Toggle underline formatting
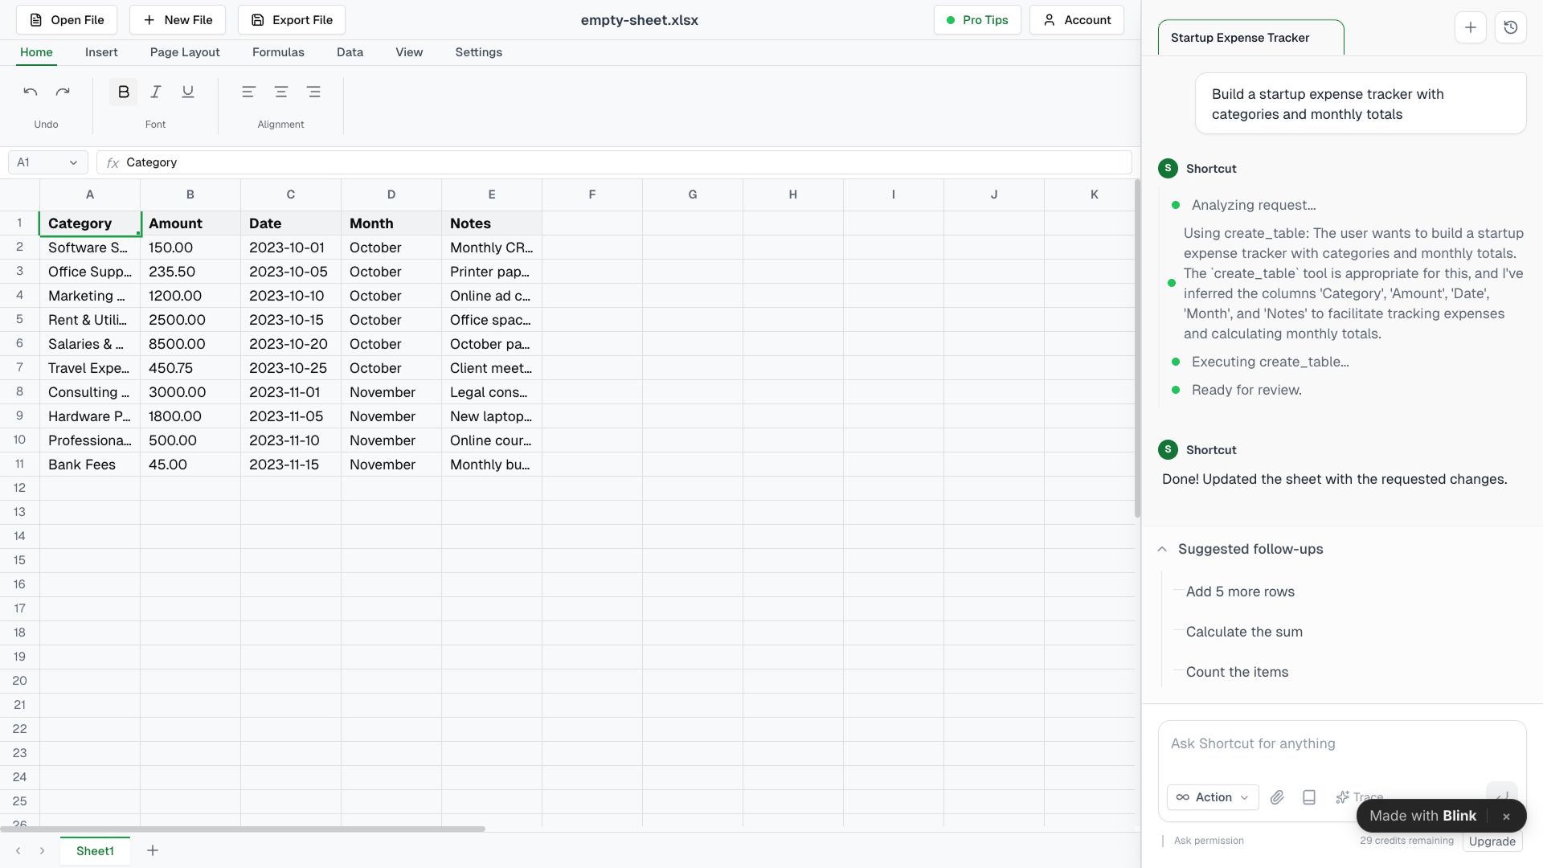Screen dimensions: 1543x868 click(x=187, y=92)
